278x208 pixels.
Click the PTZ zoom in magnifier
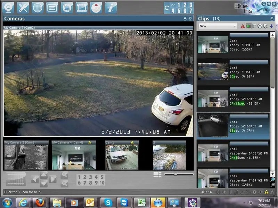[x=64, y=175]
